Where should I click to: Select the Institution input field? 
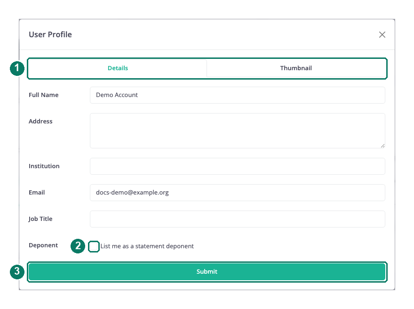pyautogui.click(x=238, y=166)
